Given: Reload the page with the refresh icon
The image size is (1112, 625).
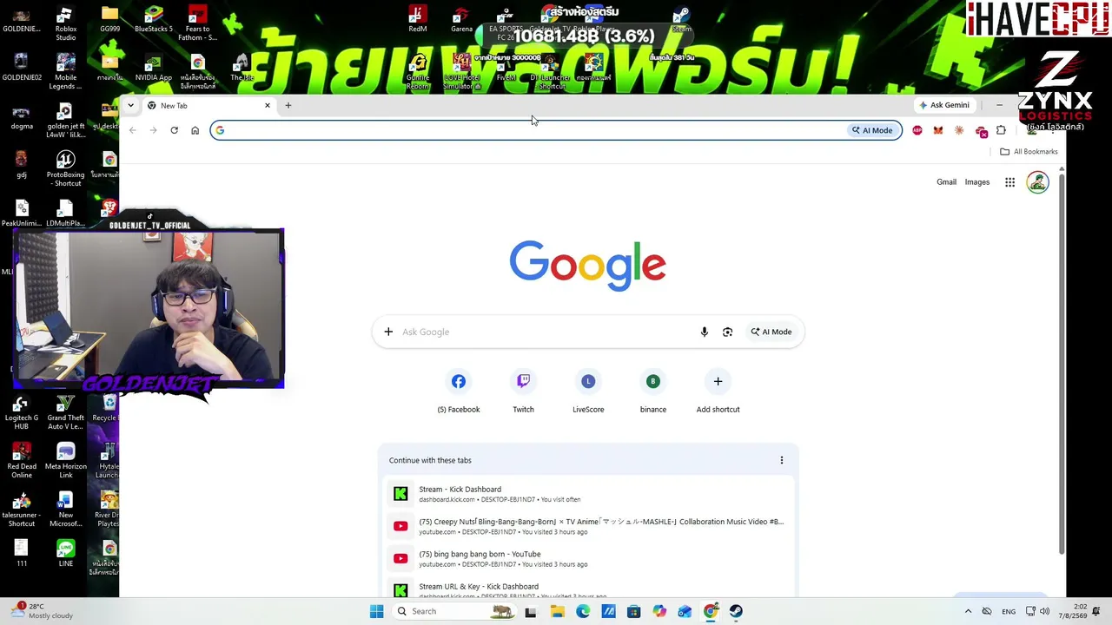Looking at the screenshot, I should [174, 130].
